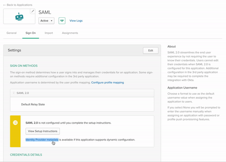This screenshot has width=226, height=162.
Task: Click the Credentials Details heading
Action: pos(26,155)
